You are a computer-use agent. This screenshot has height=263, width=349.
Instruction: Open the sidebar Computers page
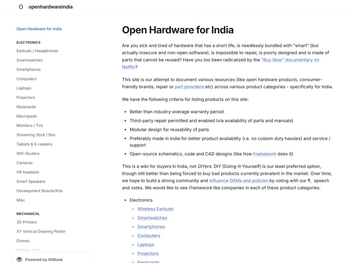click(26, 79)
